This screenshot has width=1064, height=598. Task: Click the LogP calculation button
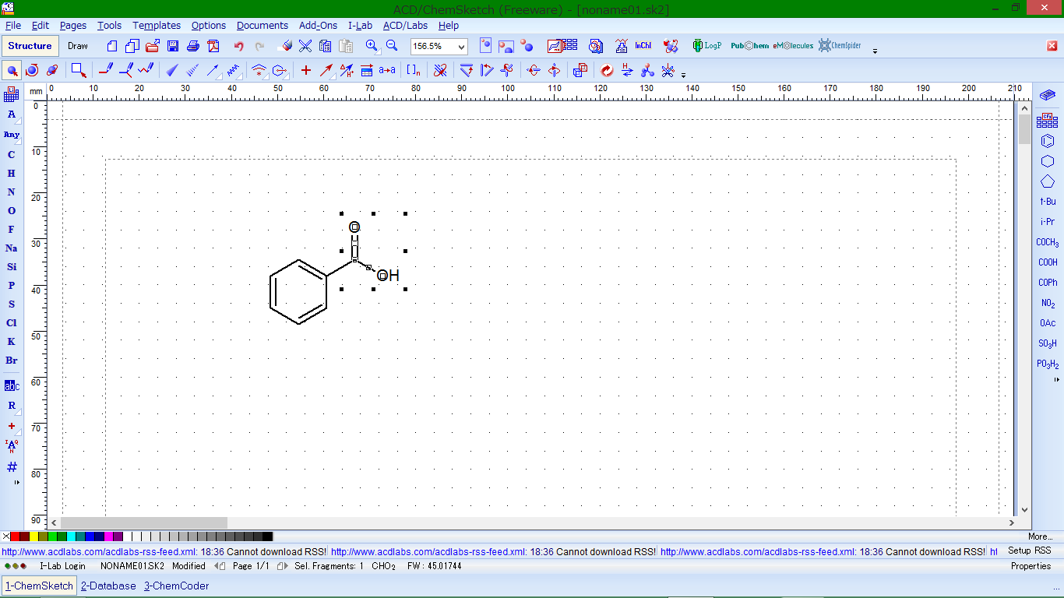pos(707,46)
